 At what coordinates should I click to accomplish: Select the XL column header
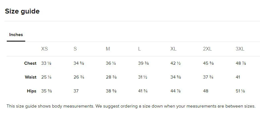click(x=174, y=49)
